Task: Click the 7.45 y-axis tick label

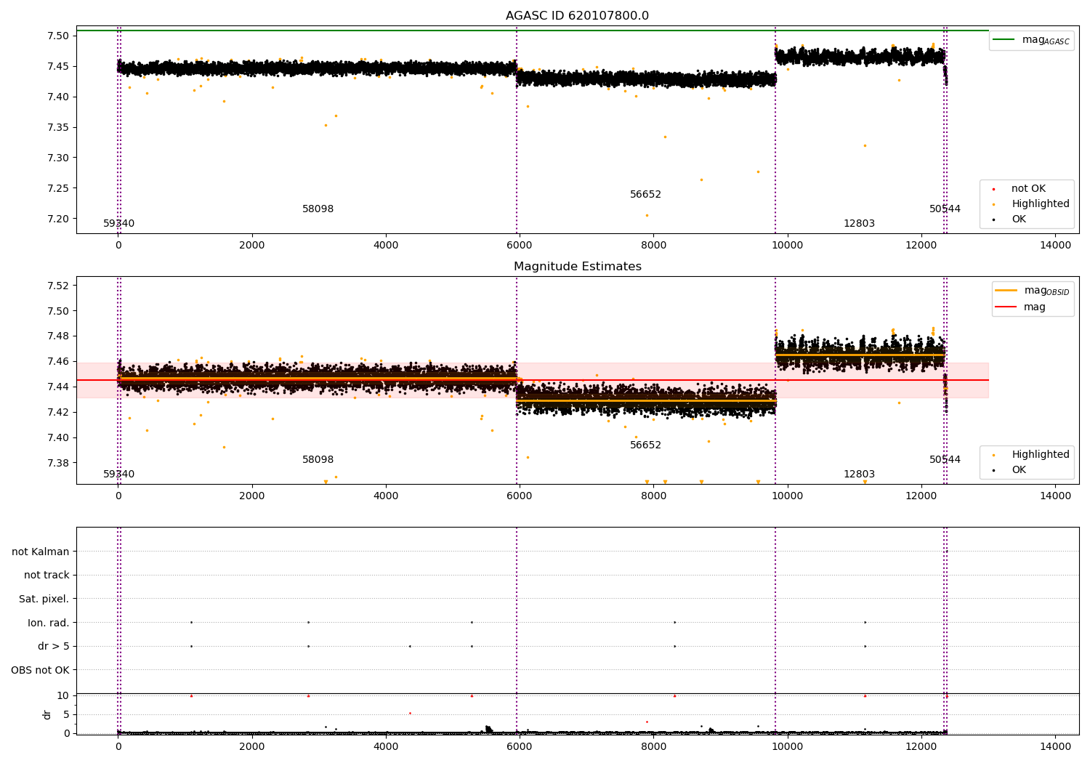Action: (59, 67)
